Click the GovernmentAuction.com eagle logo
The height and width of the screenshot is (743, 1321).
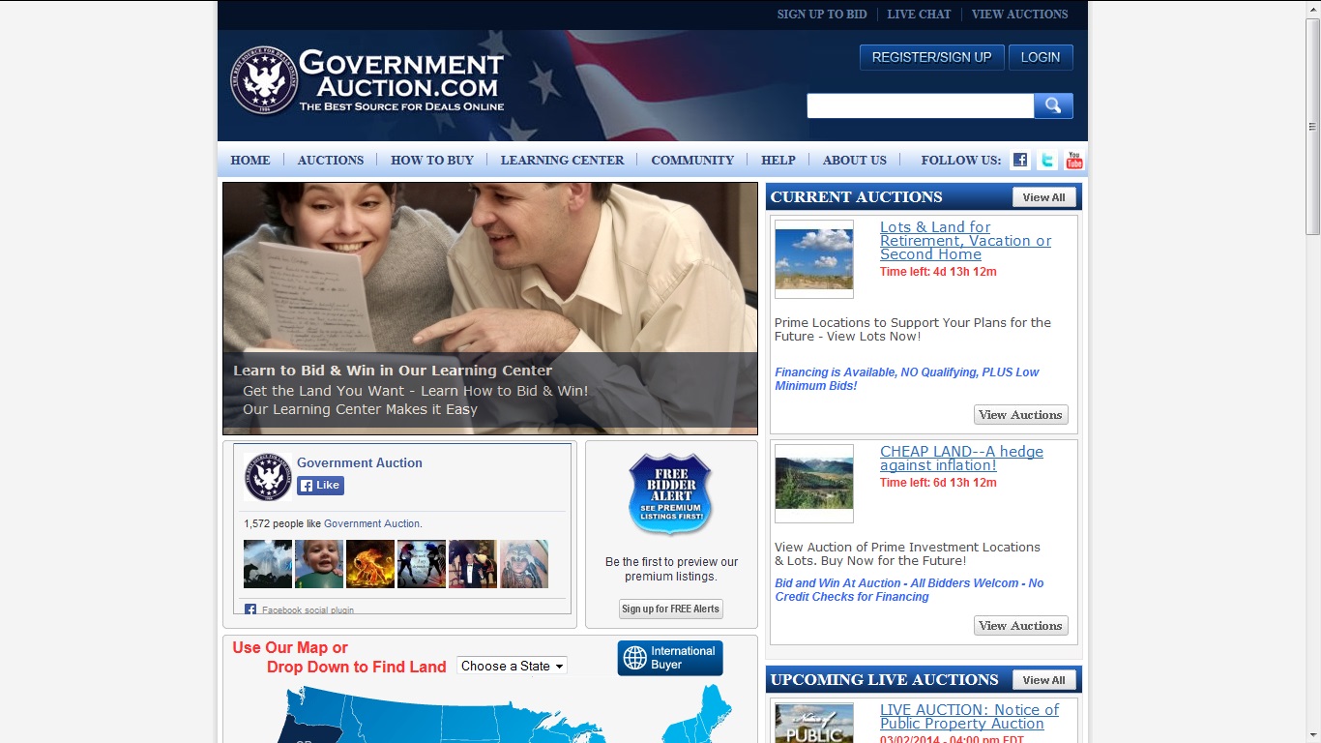click(x=263, y=79)
